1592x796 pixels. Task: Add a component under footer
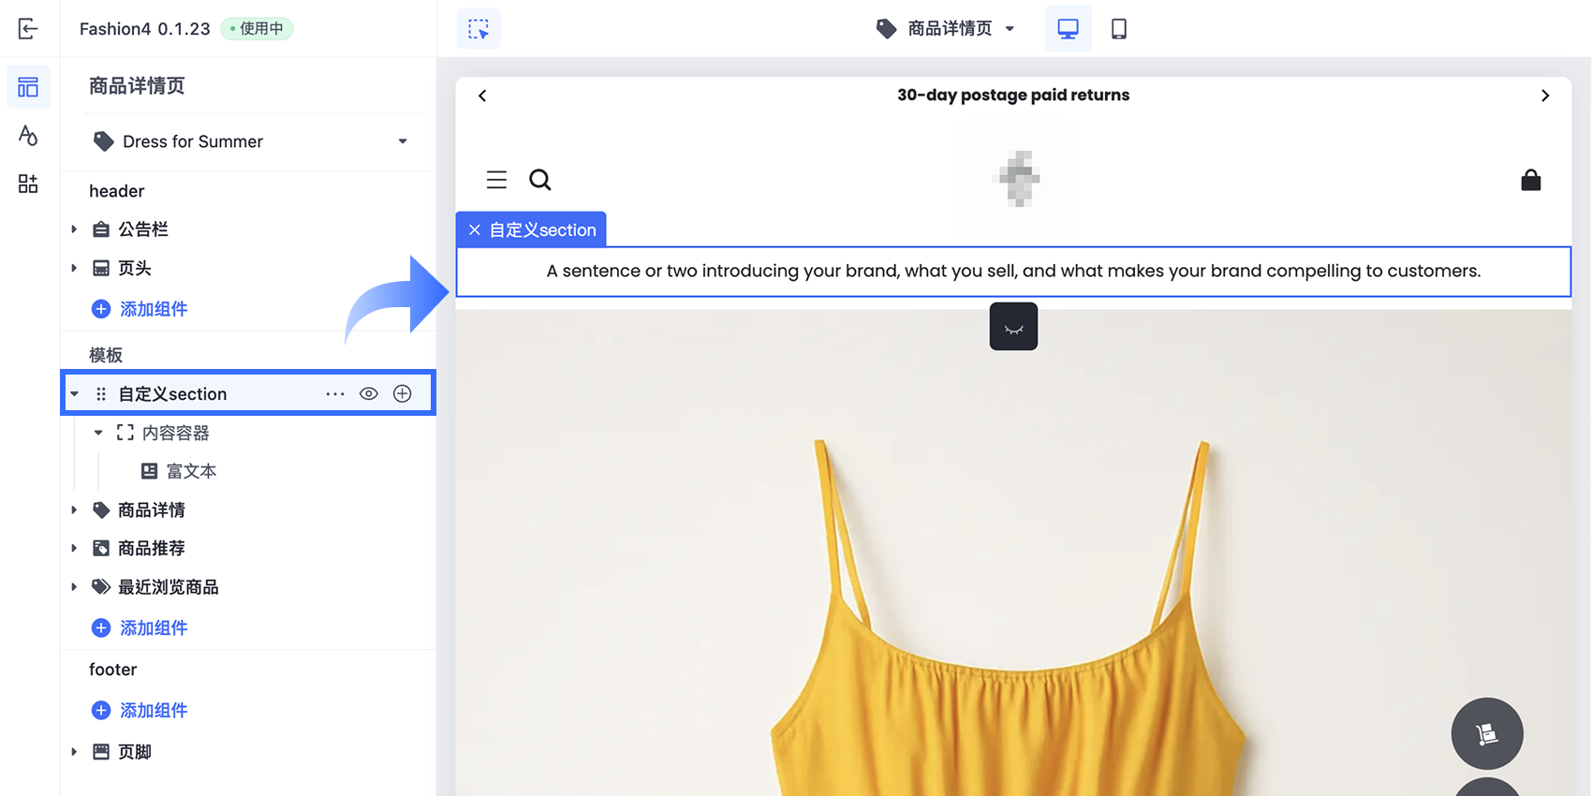pos(140,711)
